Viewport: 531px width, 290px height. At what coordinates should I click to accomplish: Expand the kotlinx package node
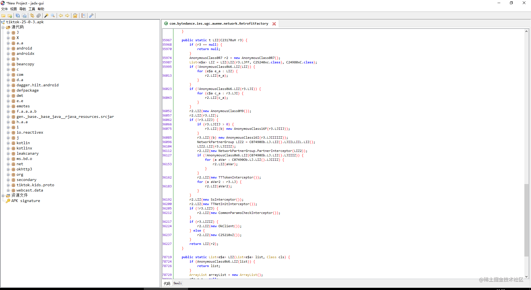pyautogui.click(x=8, y=148)
